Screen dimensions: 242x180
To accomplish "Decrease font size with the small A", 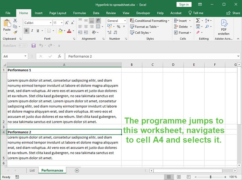I will point(72,23).
